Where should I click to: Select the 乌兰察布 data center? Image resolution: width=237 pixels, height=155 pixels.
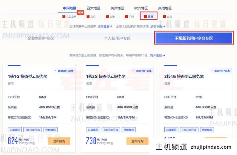[x=69, y=16]
